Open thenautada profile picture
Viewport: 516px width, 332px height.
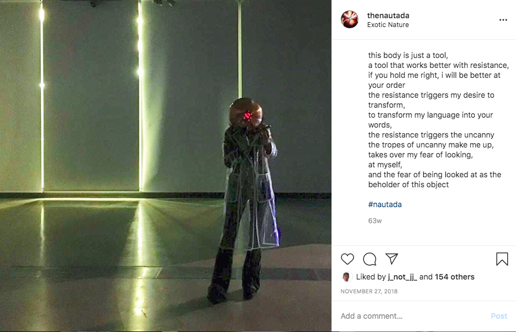[x=350, y=19]
